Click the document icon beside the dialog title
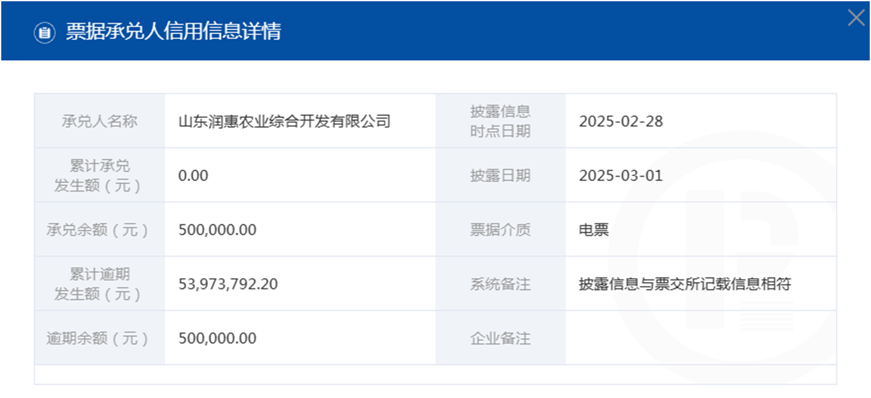The image size is (871, 398). pos(44,32)
